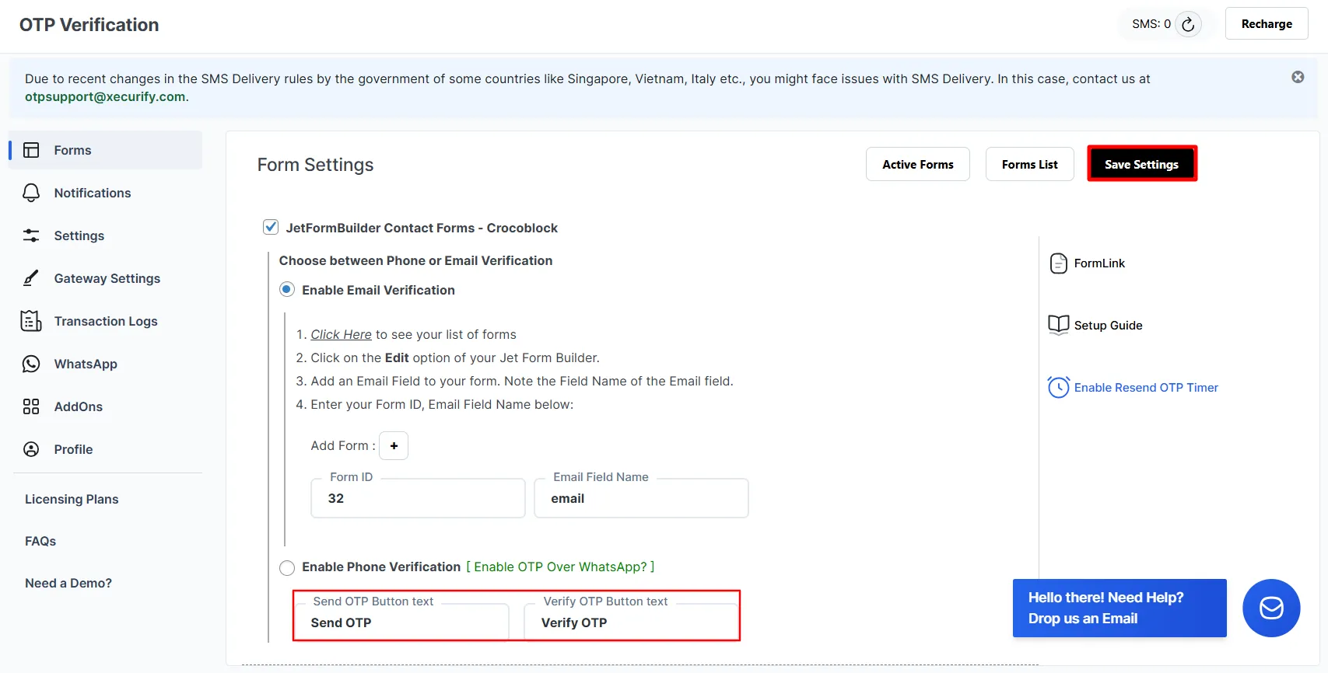Uncheck JetFormBuilder Contact Forms checkbox
Viewport: 1328px width, 673px height.
[x=271, y=227]
